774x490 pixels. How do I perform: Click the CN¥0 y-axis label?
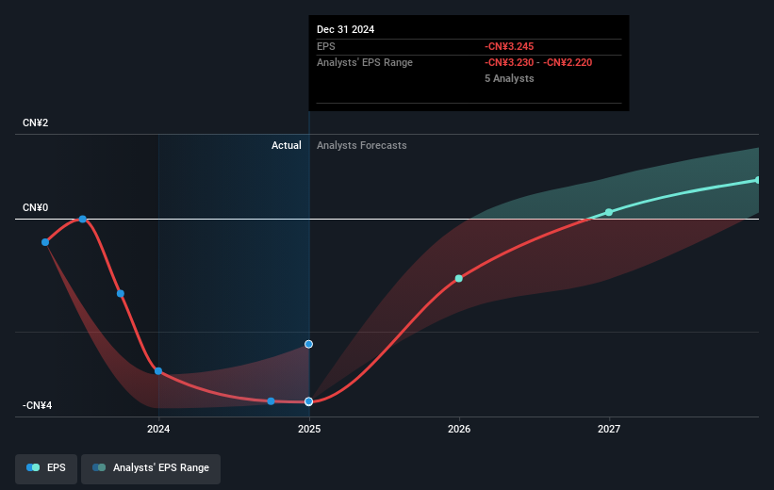pyautogui.click(x=36, y=207)
